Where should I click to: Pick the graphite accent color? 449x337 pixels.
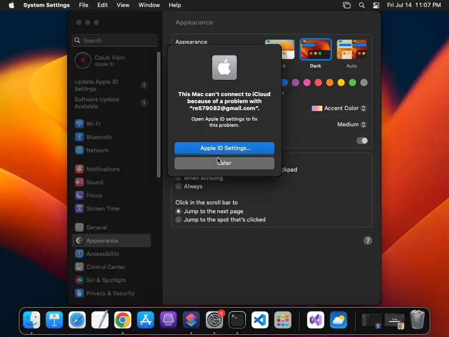364,82
